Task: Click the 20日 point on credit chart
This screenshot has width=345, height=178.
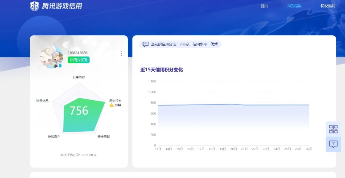Action: click(234, 104)
